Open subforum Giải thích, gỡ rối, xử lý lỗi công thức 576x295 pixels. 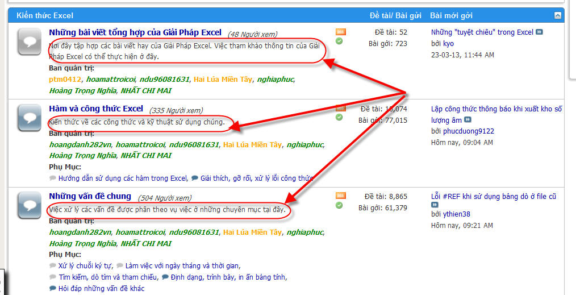click(x=256, y=178)
